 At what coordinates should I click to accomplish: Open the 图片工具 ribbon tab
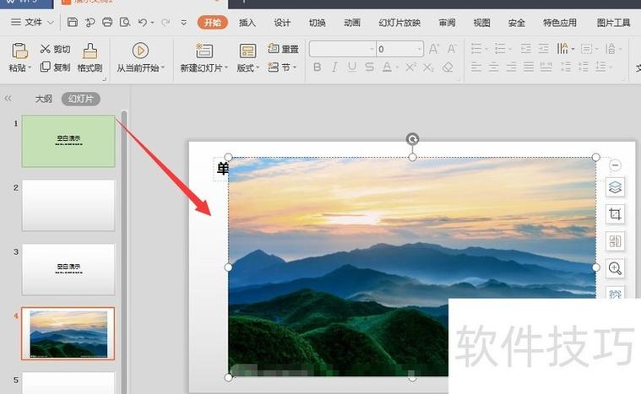click(x=613, y=23)
